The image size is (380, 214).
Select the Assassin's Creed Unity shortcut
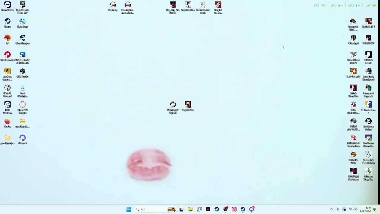click(368, 158)
